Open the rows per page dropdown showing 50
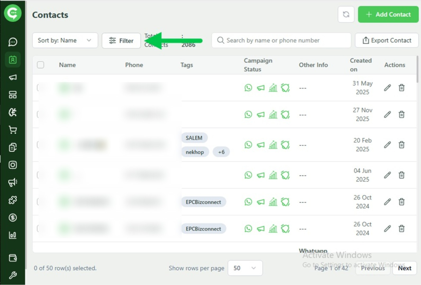The image size is (421, 285). [245, 268]
